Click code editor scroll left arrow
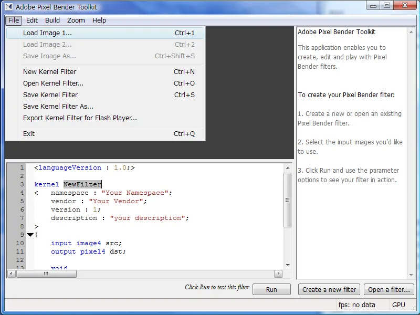The image size is (420, 315). tap(11, 274)
